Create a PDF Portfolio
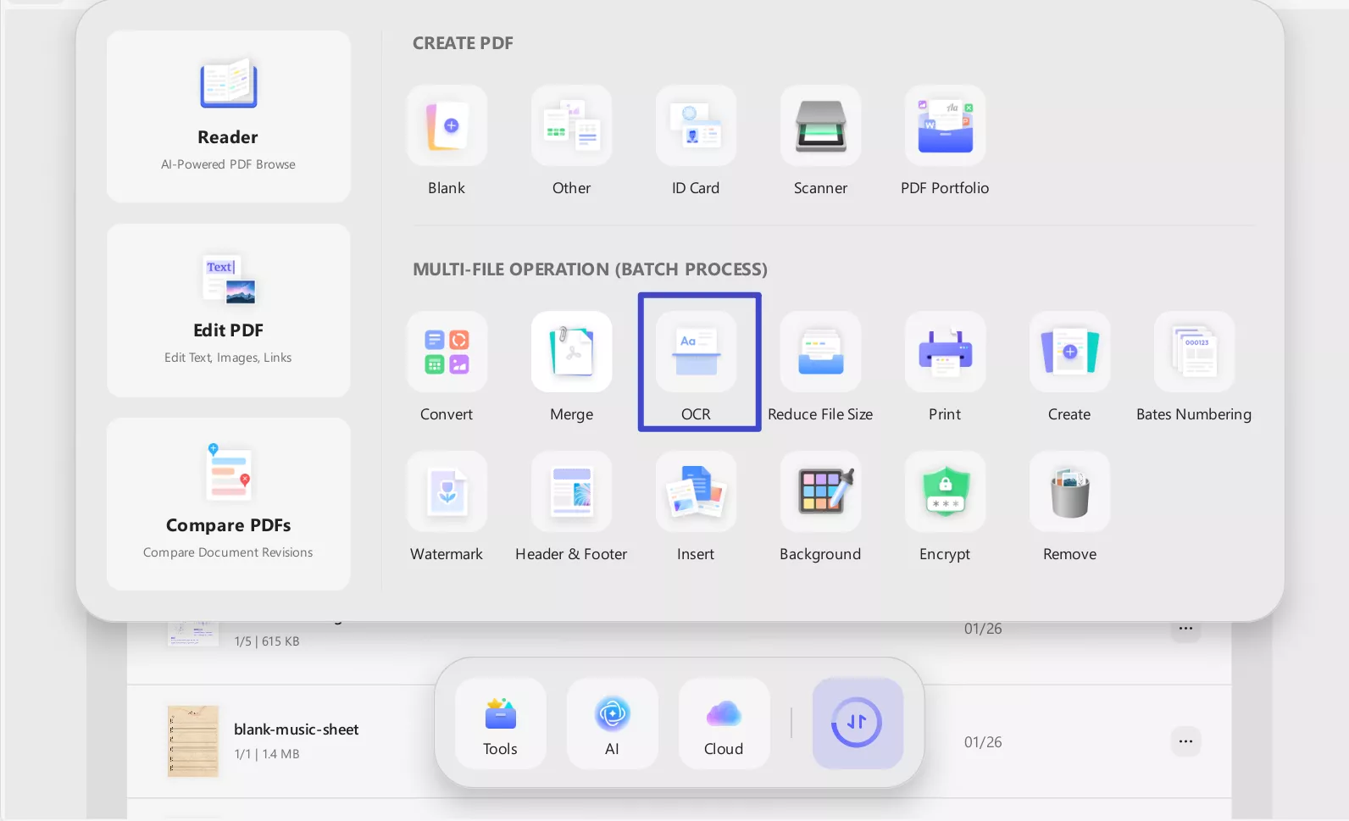The image size is (1349, 821). 945,125
